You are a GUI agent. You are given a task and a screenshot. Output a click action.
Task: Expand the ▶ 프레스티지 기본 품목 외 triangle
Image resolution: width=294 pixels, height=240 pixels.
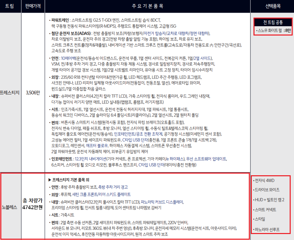(x=50, y=180)
